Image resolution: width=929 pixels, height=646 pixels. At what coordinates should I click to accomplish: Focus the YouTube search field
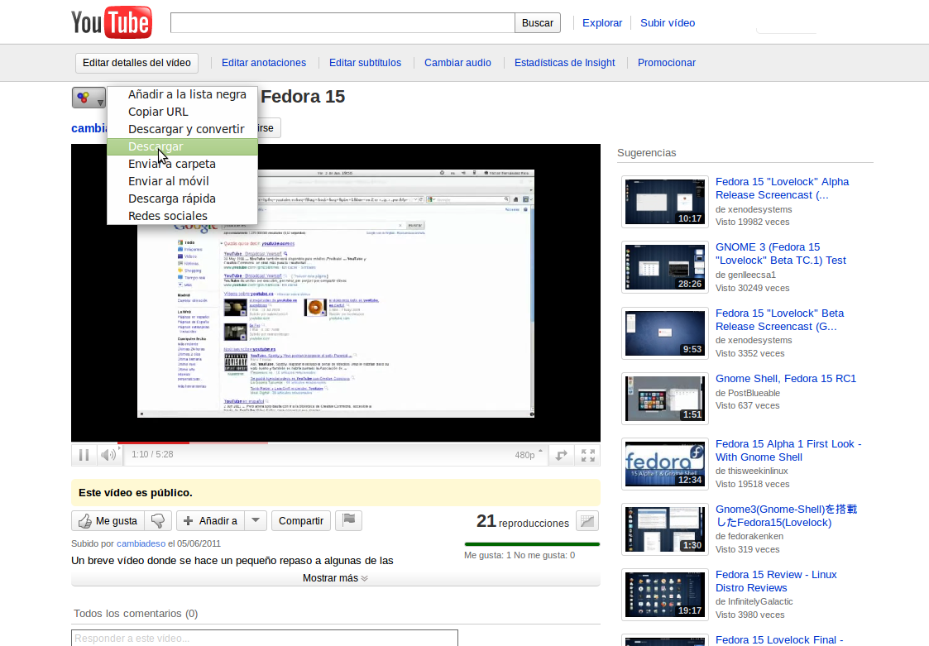[342, 23]
